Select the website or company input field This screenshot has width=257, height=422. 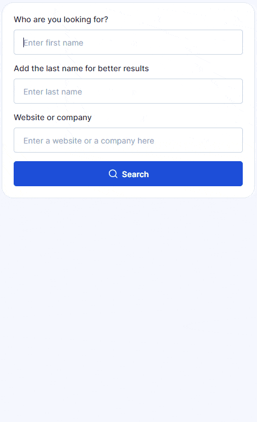(x=128, y=140)
